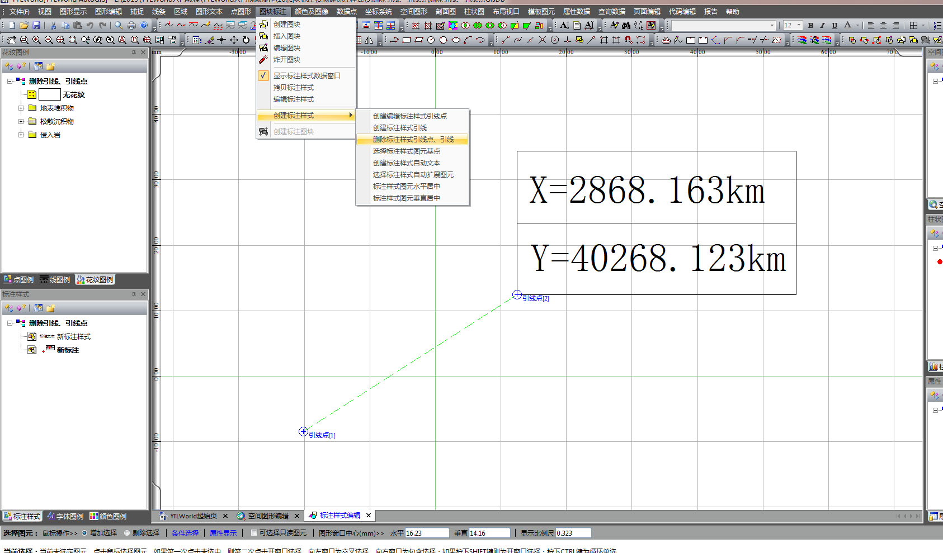
Task: Select the 引线点[2] leader point on the canvas
Action: [517, 294]
